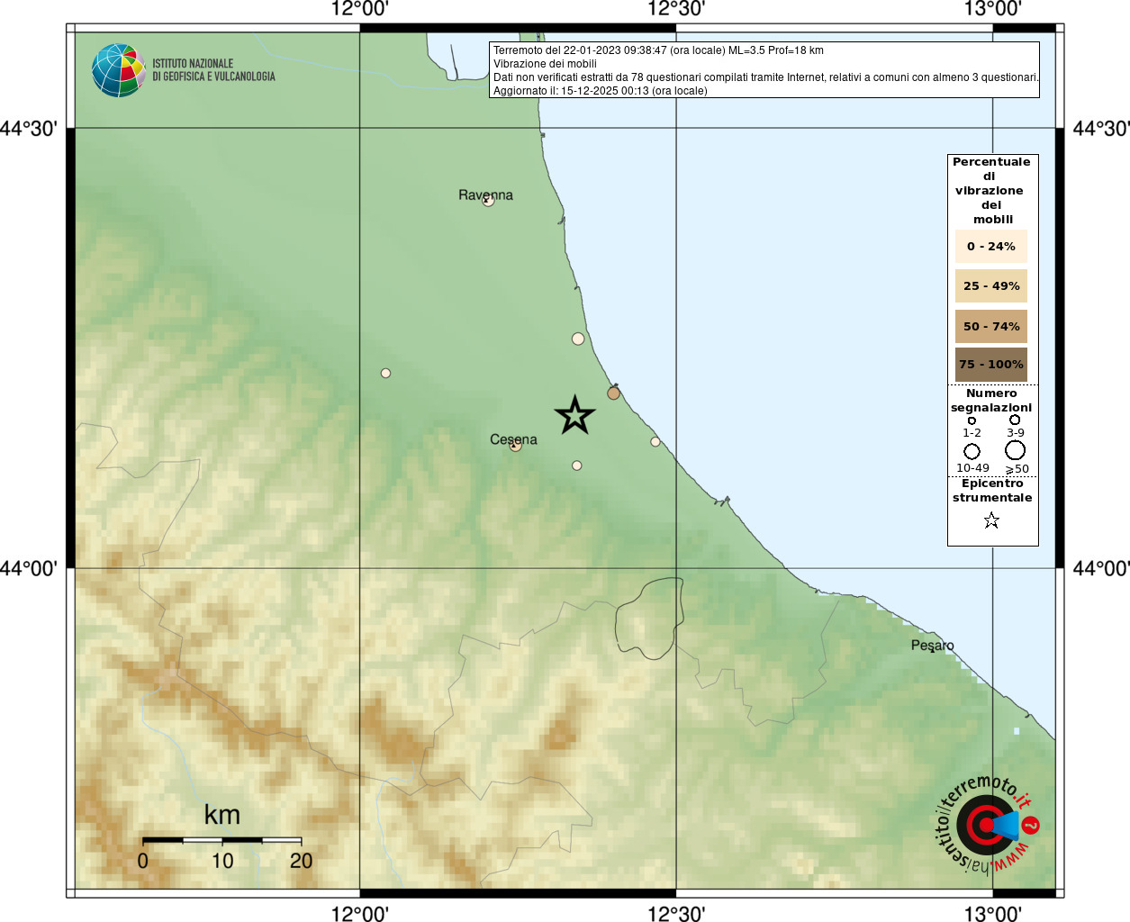This screenshot has height=922, width=1130.
Task: Click the 25 - 49% legend swatch
Action: (991, 286)
